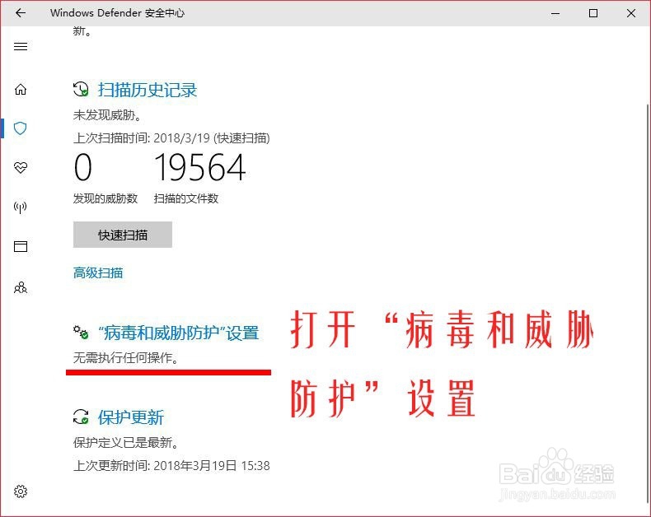Click the 19564 scanned files count
The image size is (651, 517).
[200, 167]
